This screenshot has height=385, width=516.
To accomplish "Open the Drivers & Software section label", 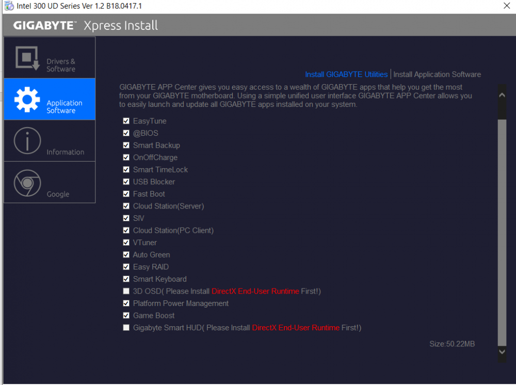I will tap(61, 65).
